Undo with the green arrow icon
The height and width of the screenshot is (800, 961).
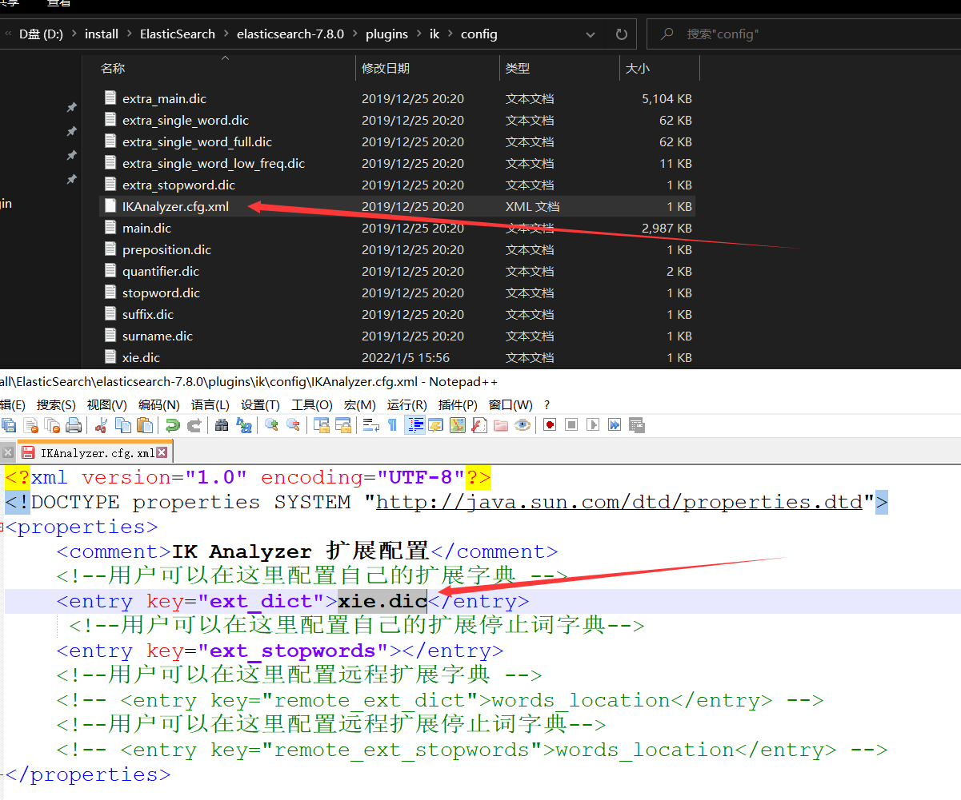click(x=172, y=425)
